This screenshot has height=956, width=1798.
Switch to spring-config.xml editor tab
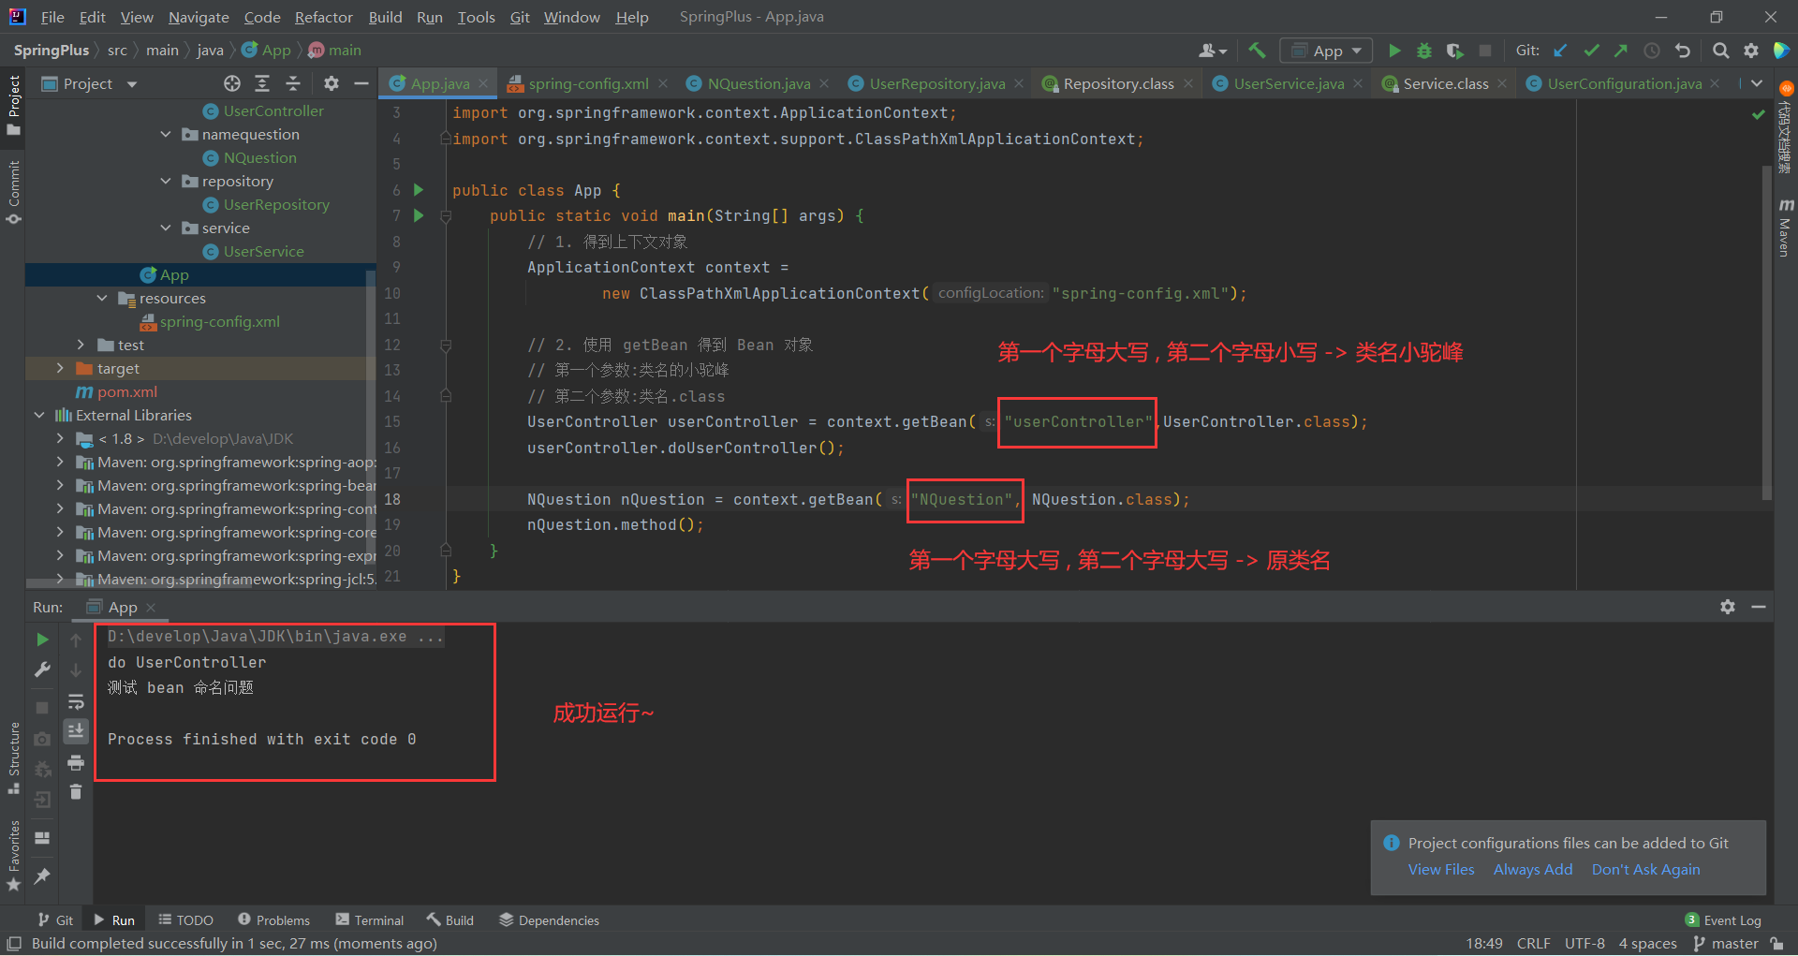(588, 83)
